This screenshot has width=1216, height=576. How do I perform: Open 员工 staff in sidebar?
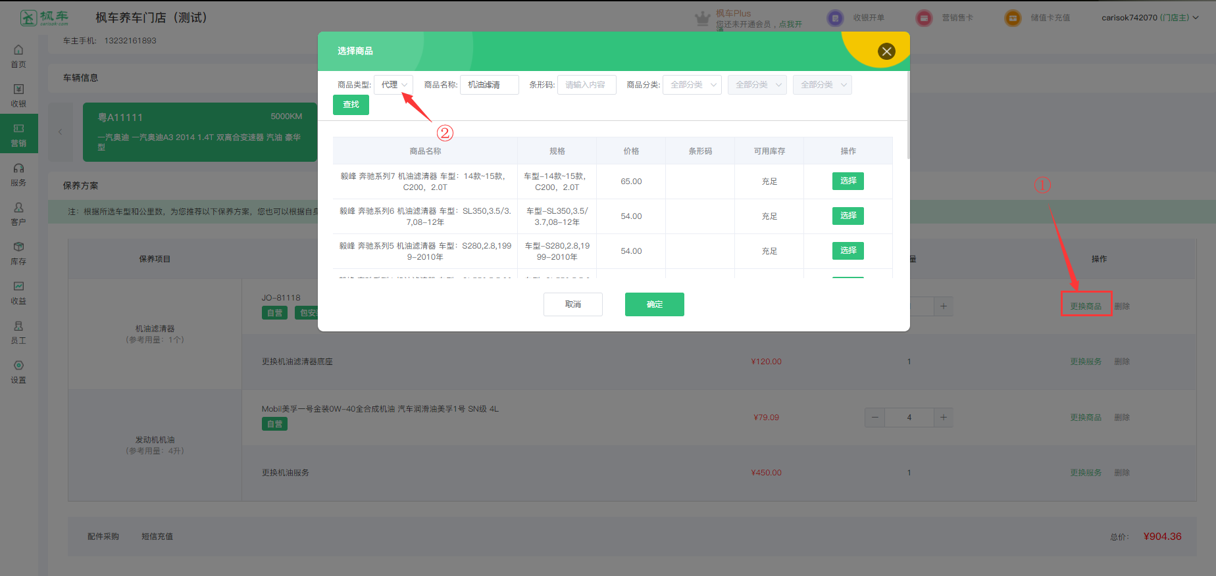18,332
